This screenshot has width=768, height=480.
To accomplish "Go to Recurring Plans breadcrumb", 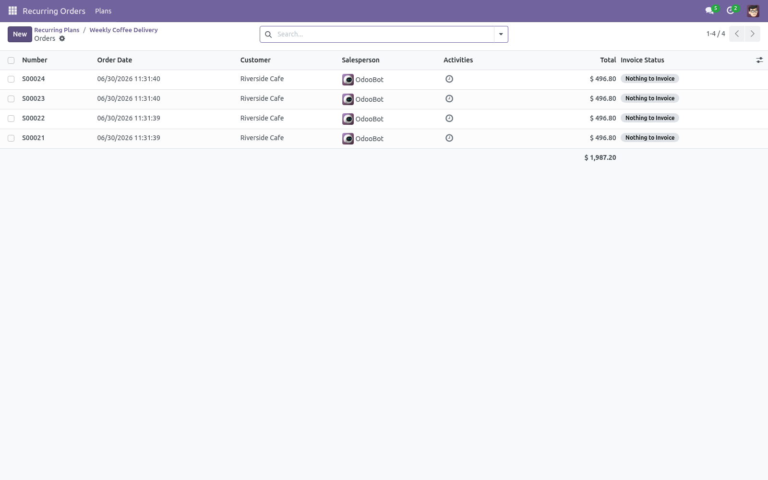I will point(57,30).
